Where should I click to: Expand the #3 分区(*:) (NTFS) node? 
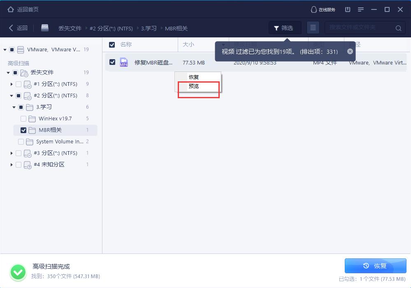coord(11,153)
